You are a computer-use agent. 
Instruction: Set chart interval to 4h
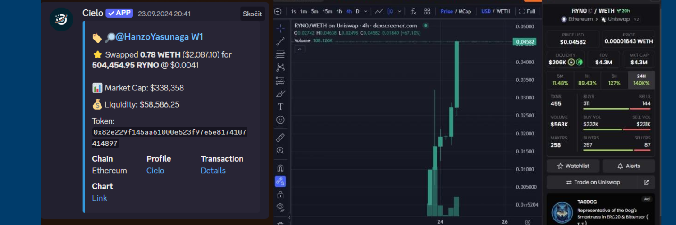coord(349,11)
